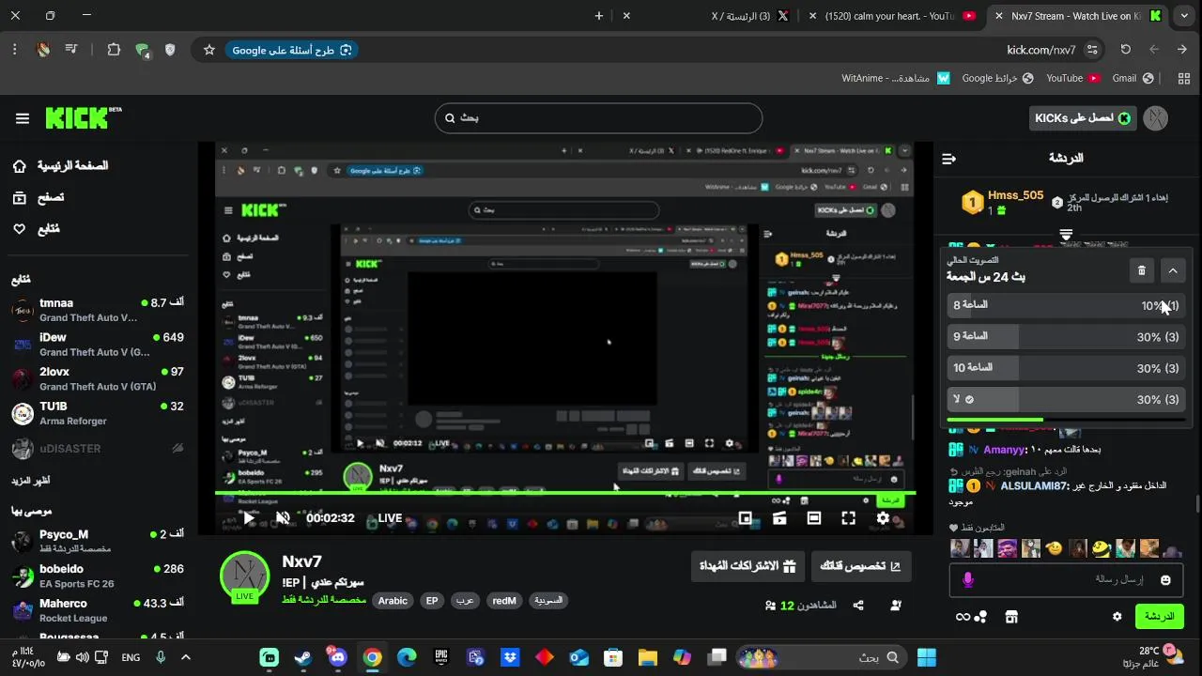Open player settings gear

(x=883, y=517)
